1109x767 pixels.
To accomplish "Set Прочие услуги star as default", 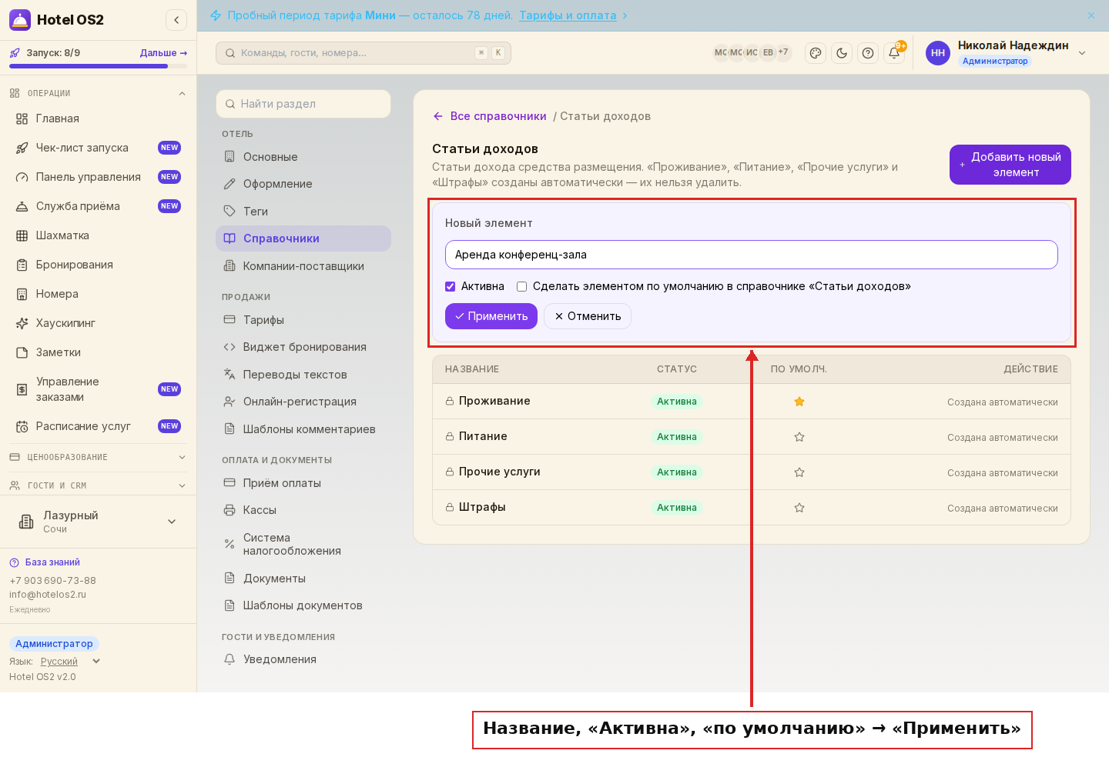I will pyautogui.click(x=799, y=472).
